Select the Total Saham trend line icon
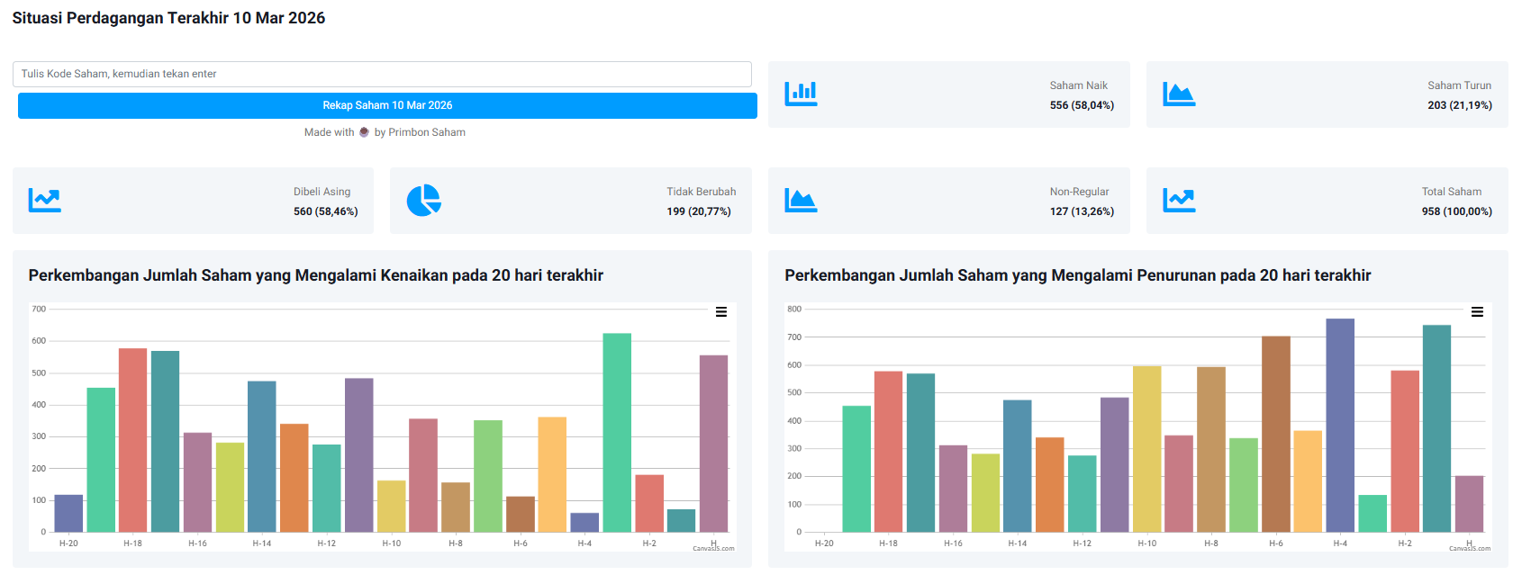 click(1179, 200)
